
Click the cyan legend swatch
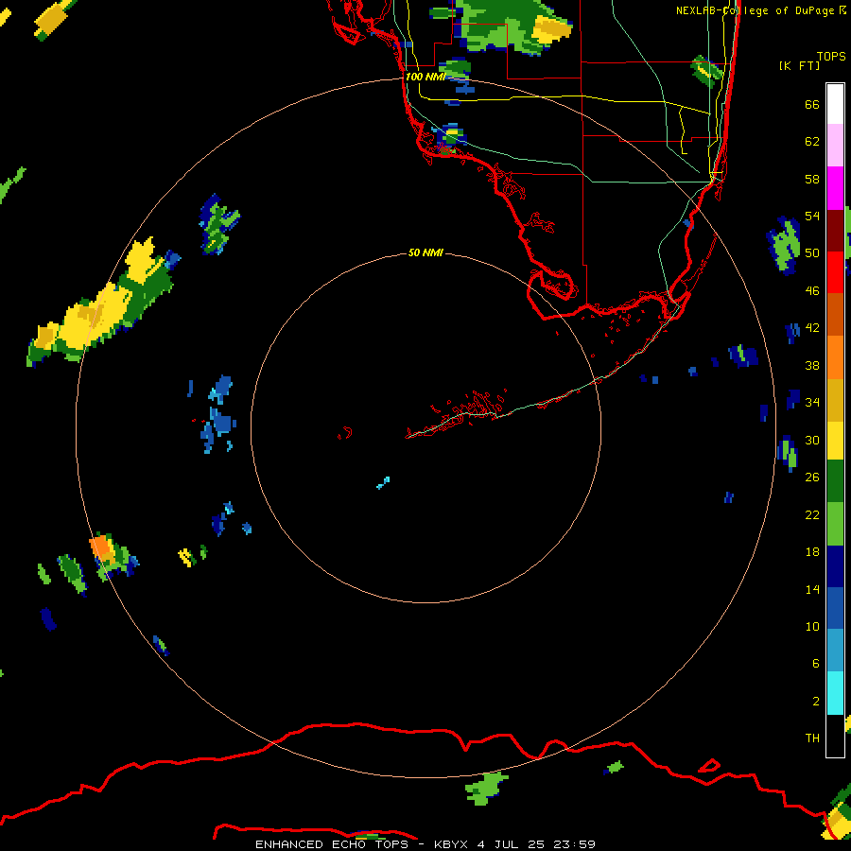point(835,693)
